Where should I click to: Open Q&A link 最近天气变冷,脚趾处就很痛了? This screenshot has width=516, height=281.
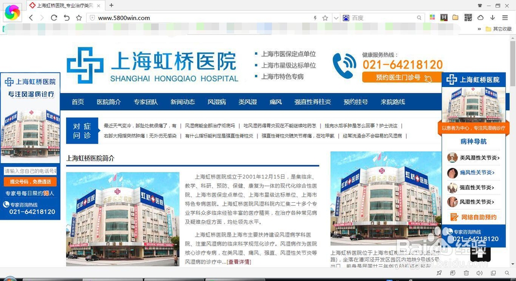(x=140, y=126)
